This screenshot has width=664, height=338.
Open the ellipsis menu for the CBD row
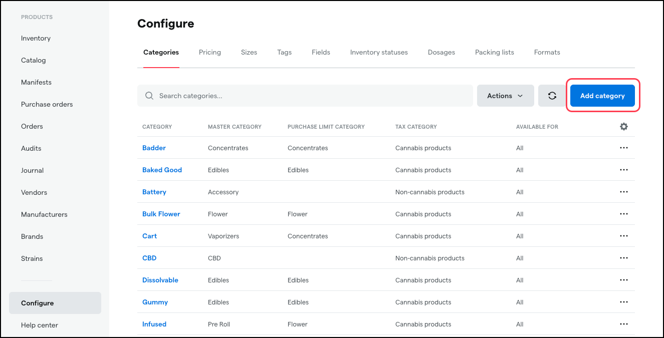[623, 257]
